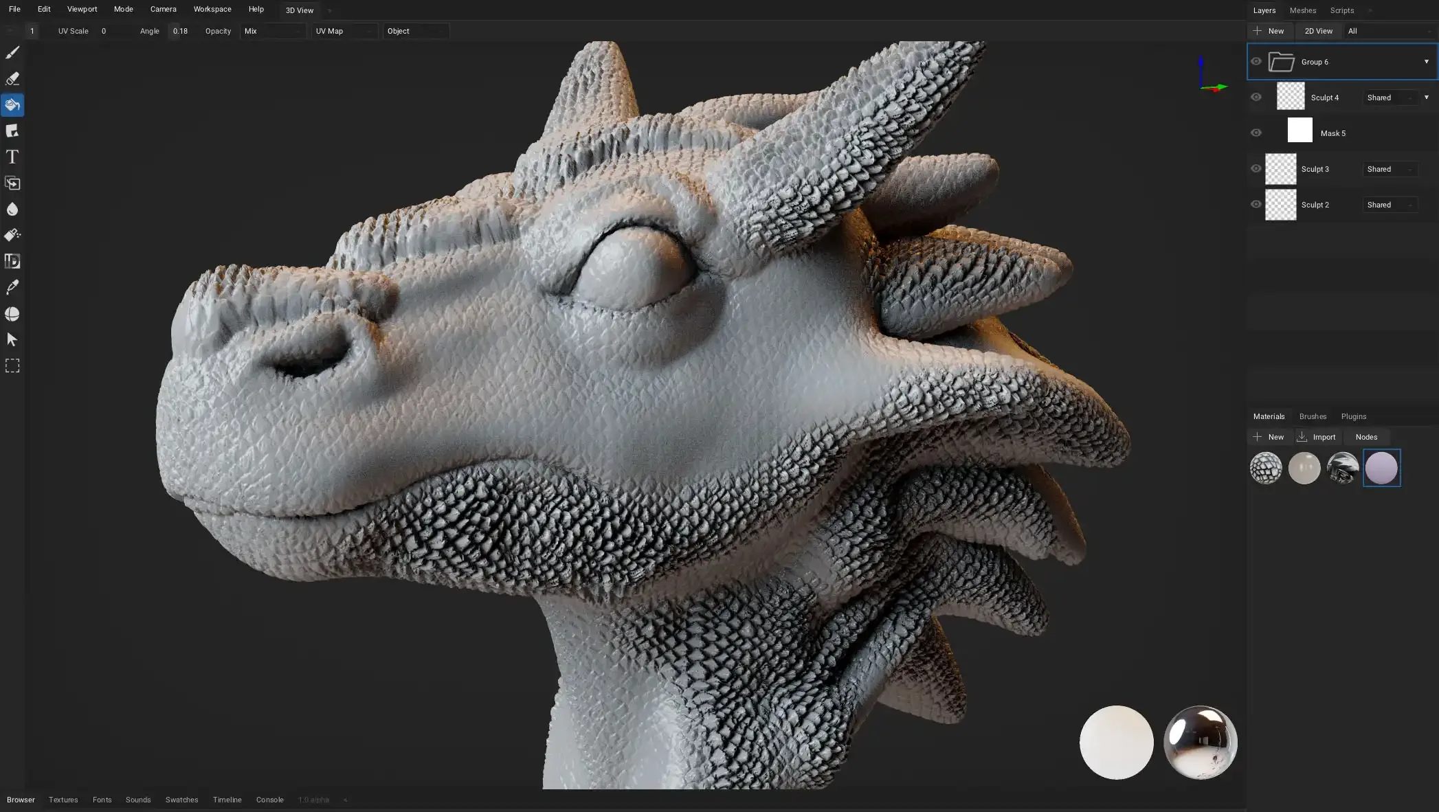Switch to the 3D View tab

[x=300, y=10]
